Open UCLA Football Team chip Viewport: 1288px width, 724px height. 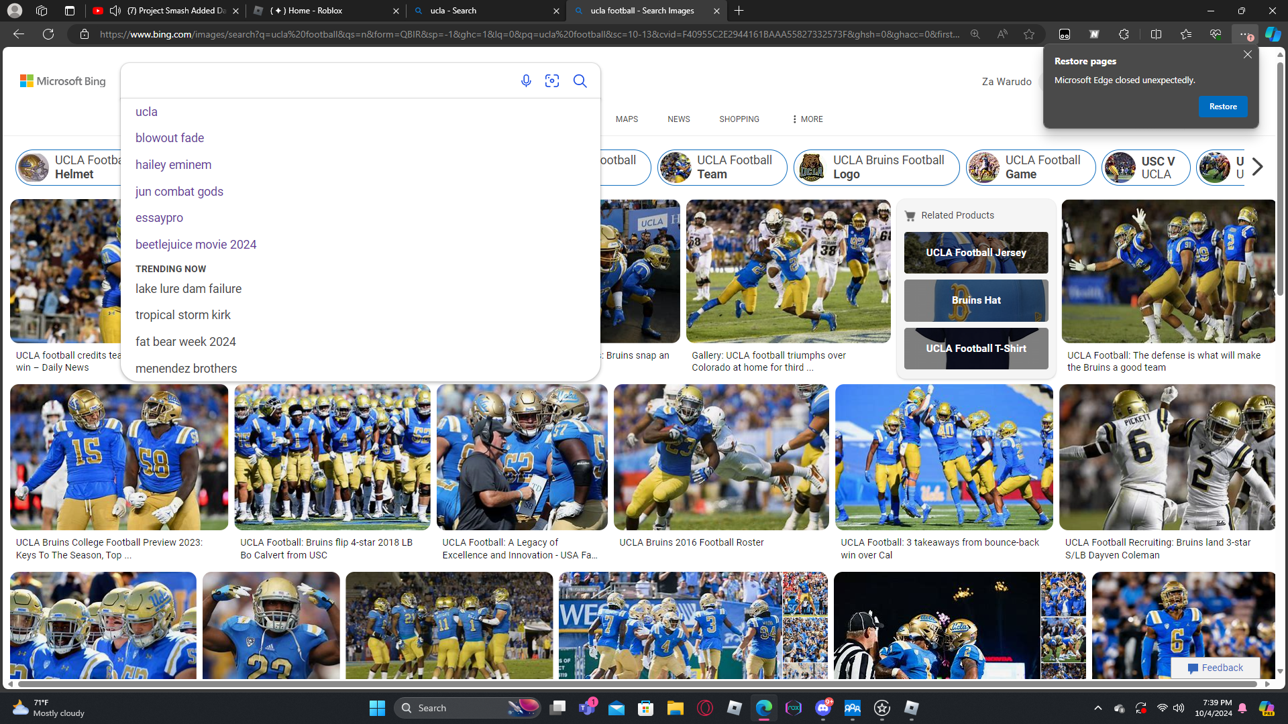722,167
